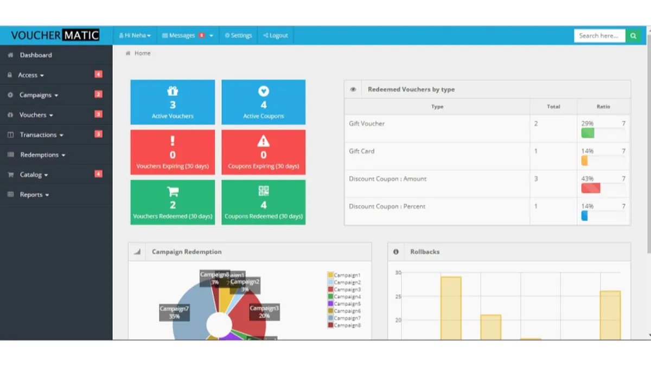
Task: Open Settings from the top bar
Action: pos(239,36)
